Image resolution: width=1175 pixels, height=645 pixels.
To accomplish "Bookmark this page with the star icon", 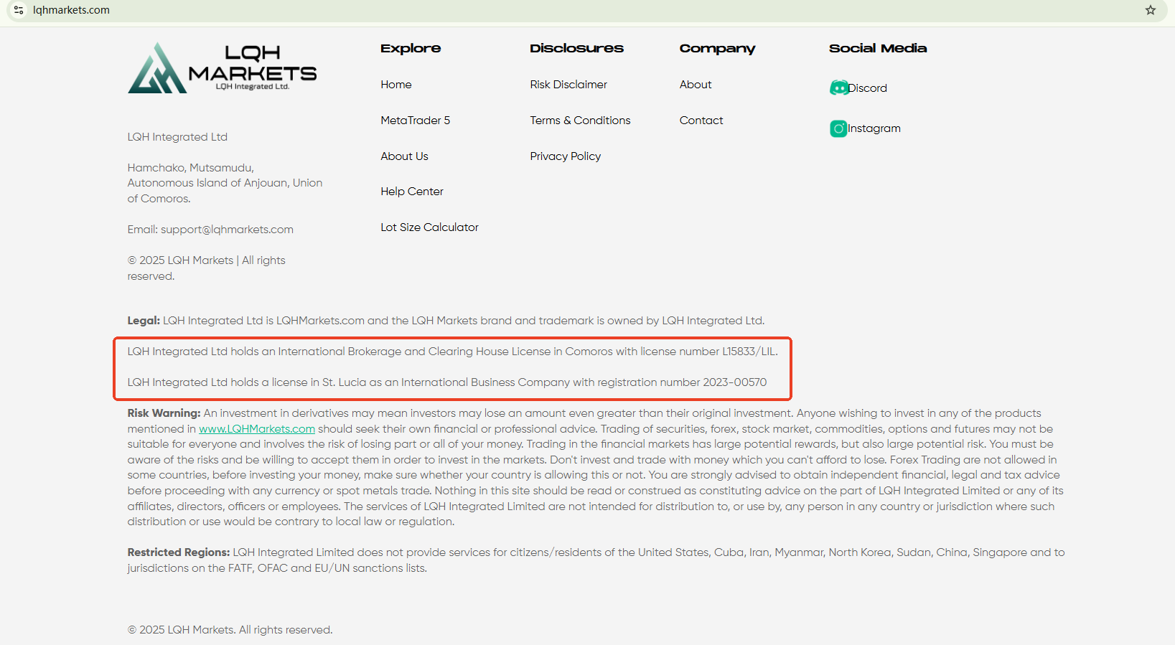I will click(1151, 10).
